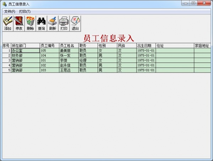Click the 民族 column header
This screenshot has height=161, width=213.
click(x=127, y=46)
